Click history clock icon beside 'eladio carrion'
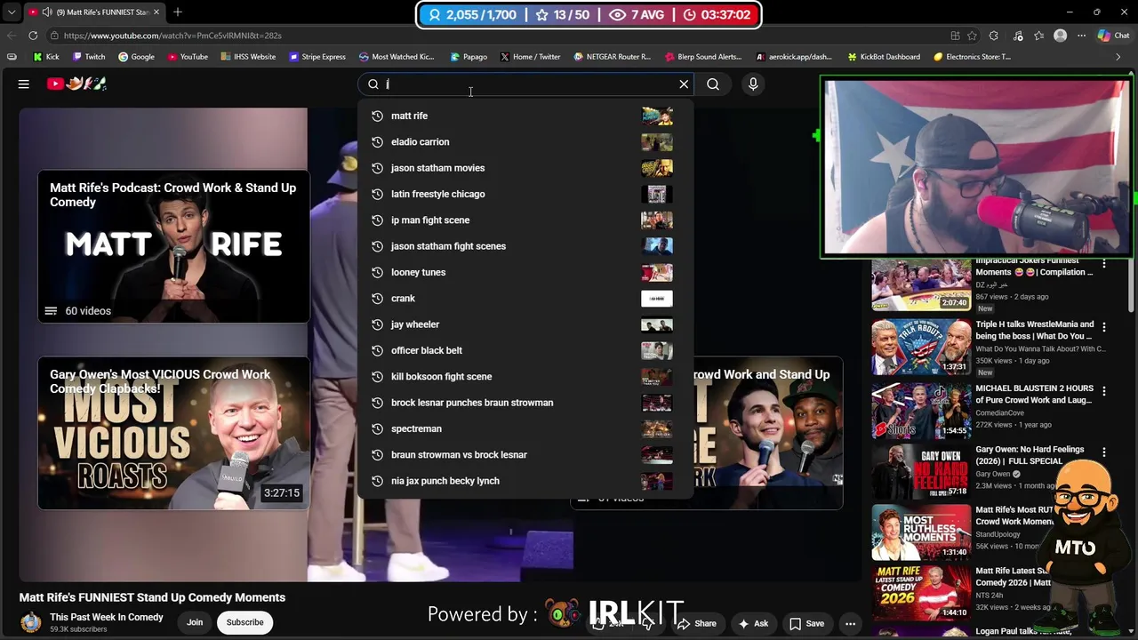Viewport: 1138px width, 640px height. click(x=377, y=141)
